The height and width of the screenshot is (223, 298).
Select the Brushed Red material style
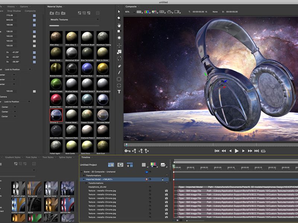(x=56, y=100)
